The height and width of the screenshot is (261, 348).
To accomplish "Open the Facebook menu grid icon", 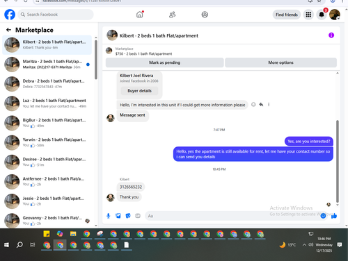I will coord(308,15).
